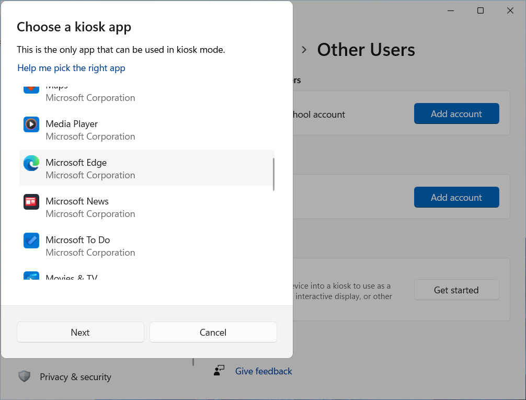Close the Settings window
The image size is (526, 400).
[510, 11]
